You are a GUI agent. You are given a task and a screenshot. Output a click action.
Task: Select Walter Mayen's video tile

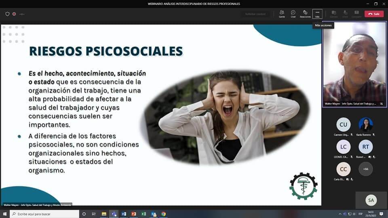pos(354,65)
